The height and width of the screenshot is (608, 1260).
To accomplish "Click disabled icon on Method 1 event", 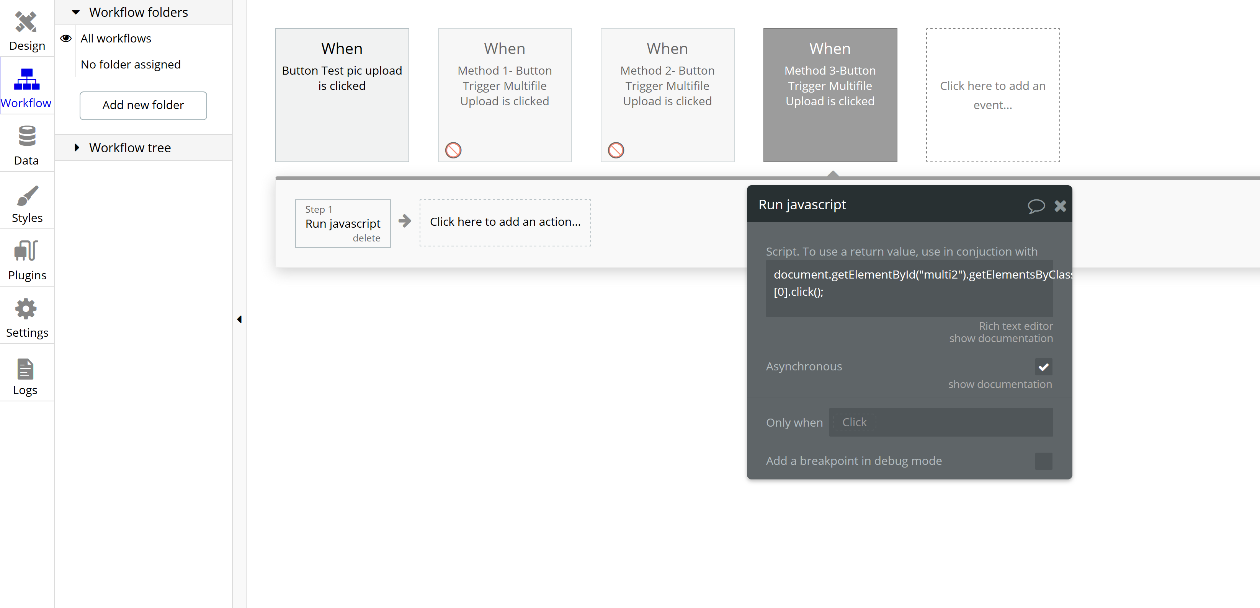I will (453, 150).
